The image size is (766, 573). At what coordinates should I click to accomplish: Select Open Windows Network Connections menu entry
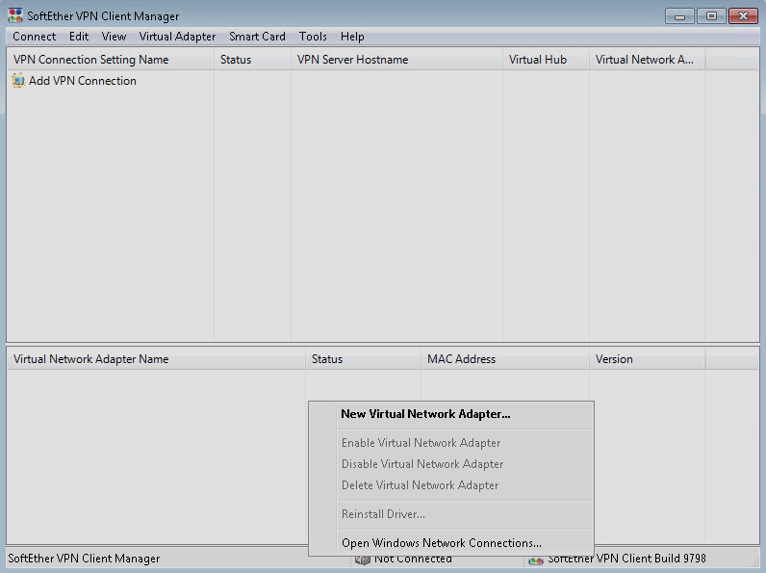441,543
